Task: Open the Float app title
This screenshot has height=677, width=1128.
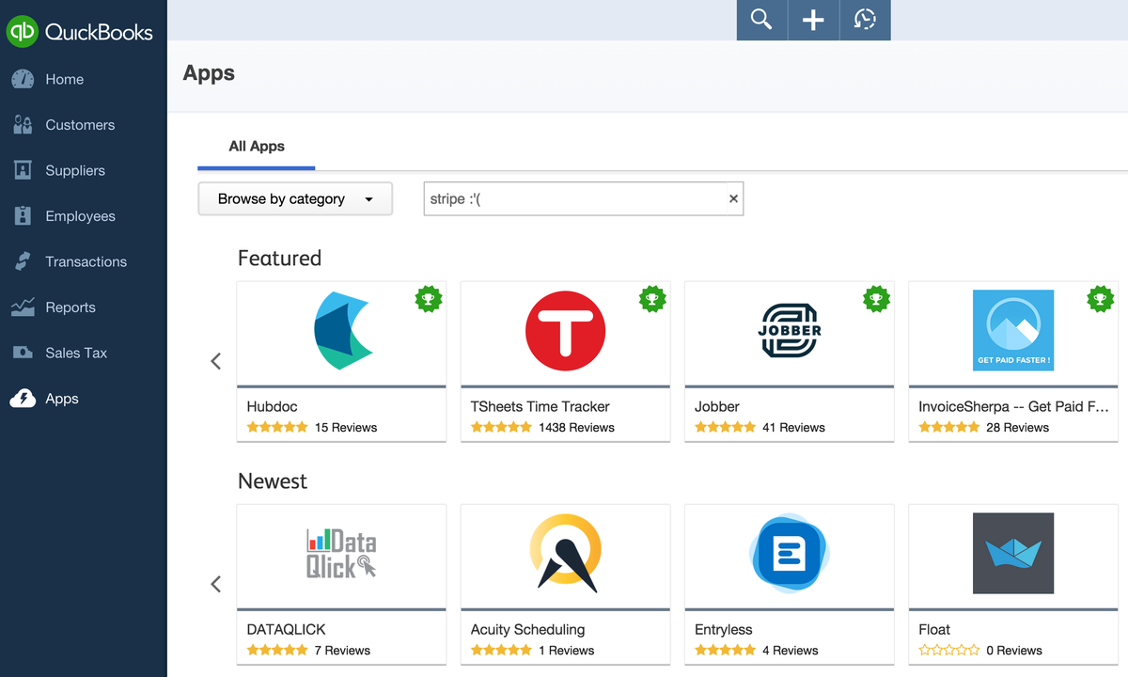Action: tap(933, 629)
